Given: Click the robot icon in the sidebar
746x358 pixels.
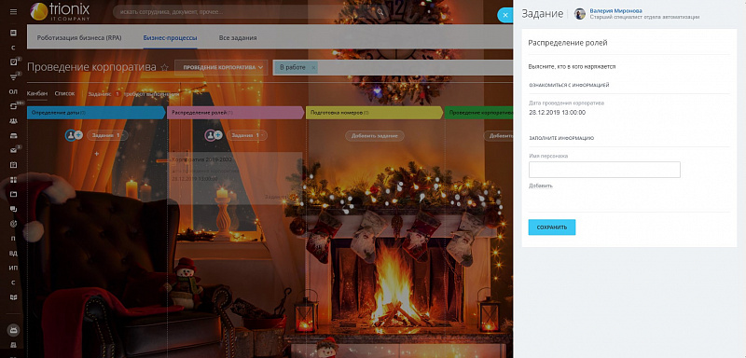Looking at the screenshot, I should [13, 329].
